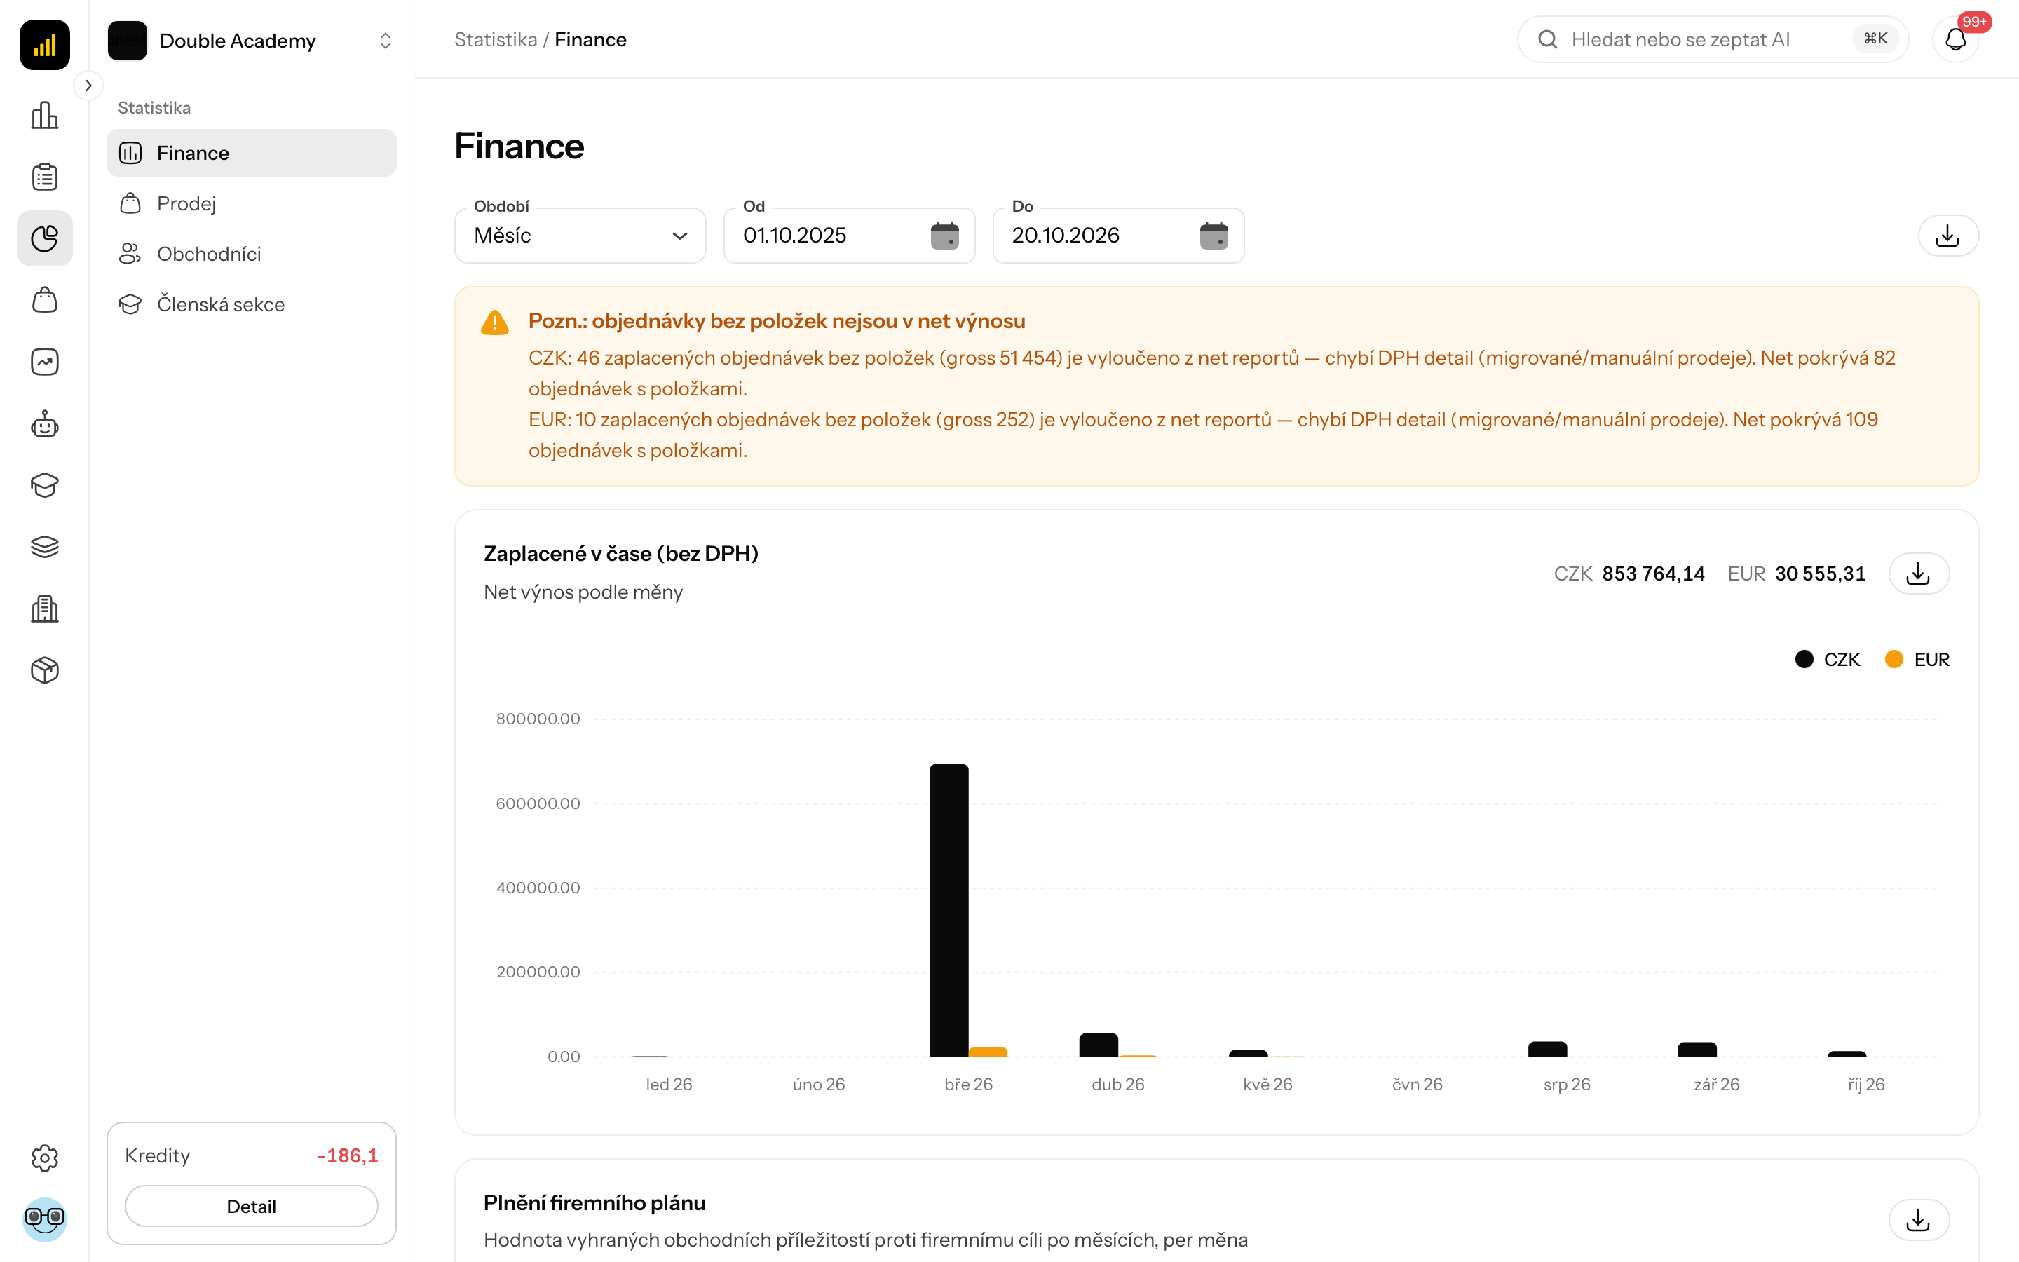Toggle the EUR series in the chart legend
The width and height of the screenshot is (2019, 1262).
pyautogui.click(x=1917, y=659)
